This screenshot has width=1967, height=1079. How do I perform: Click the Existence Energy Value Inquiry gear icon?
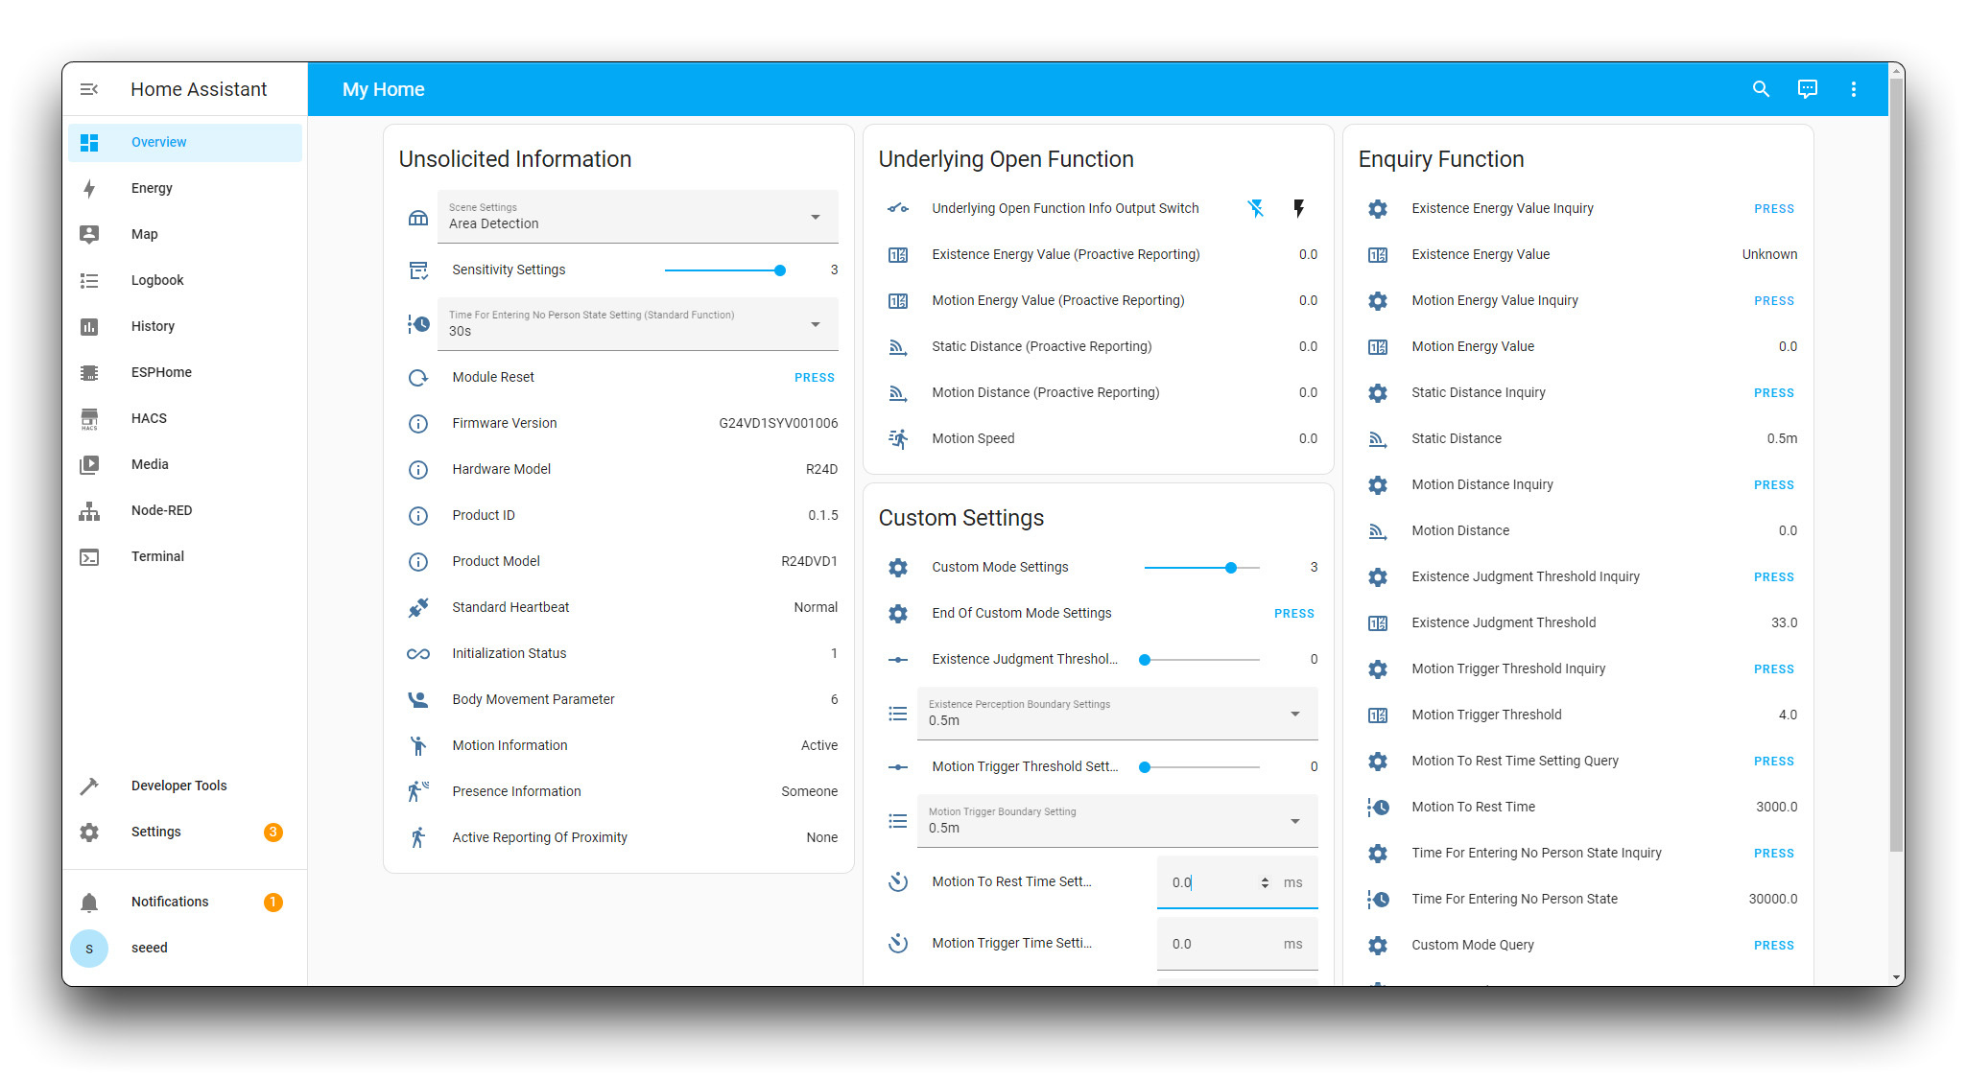coord(1378,208)
